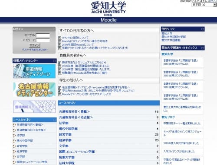Open blog post 卒業研究テーマ一覧を更新しました
The width and height of the screenshot is (217, 165).
coord(182,124)
